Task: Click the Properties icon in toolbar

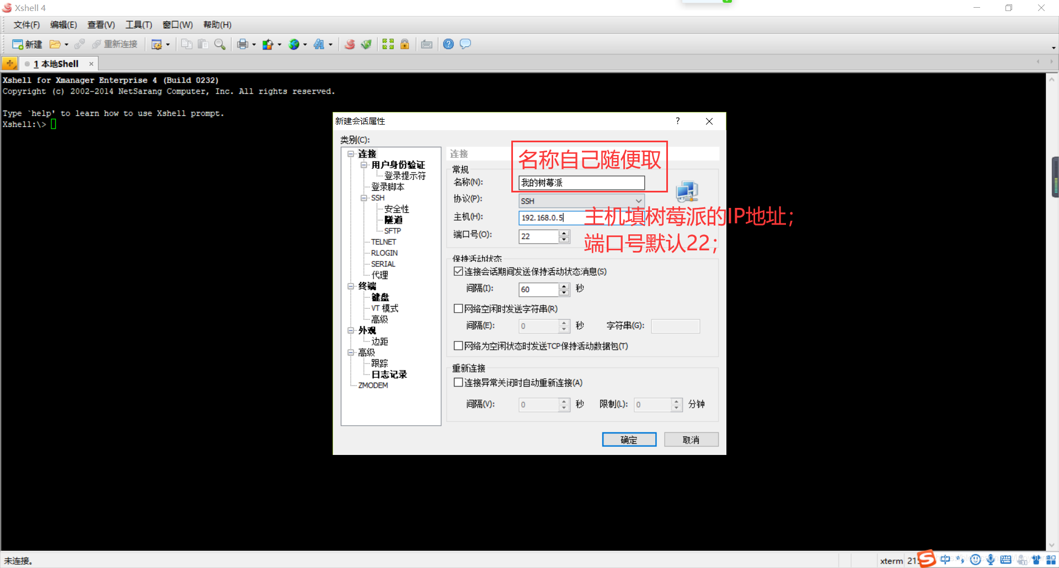Action: click(x=157, y=44)
